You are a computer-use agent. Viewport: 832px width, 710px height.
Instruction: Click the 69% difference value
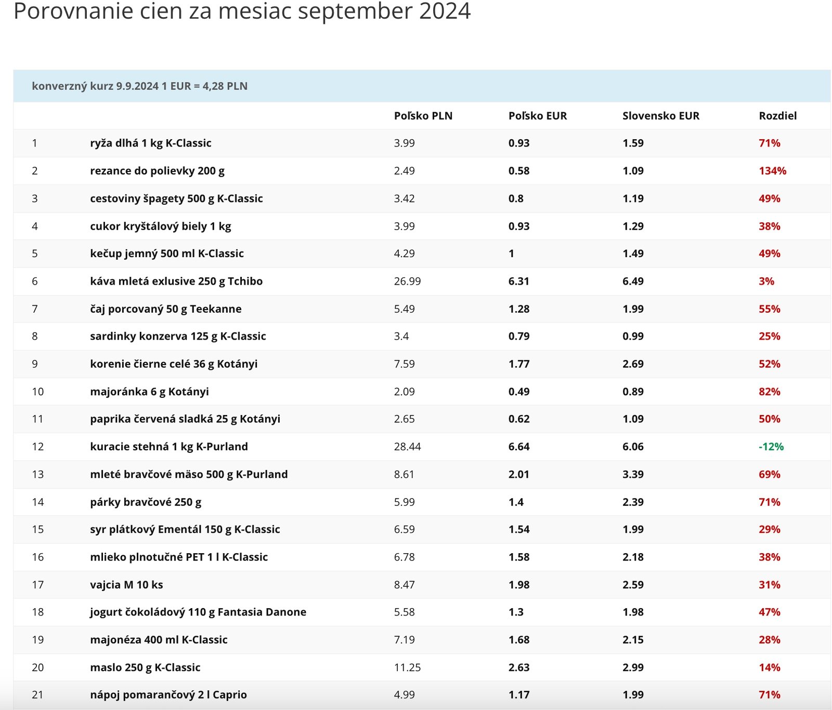tap(770, 474)
